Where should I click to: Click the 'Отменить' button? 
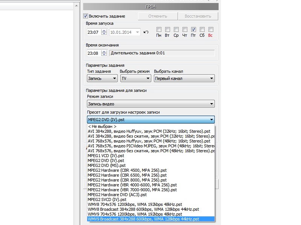click(x=158, y=16)
